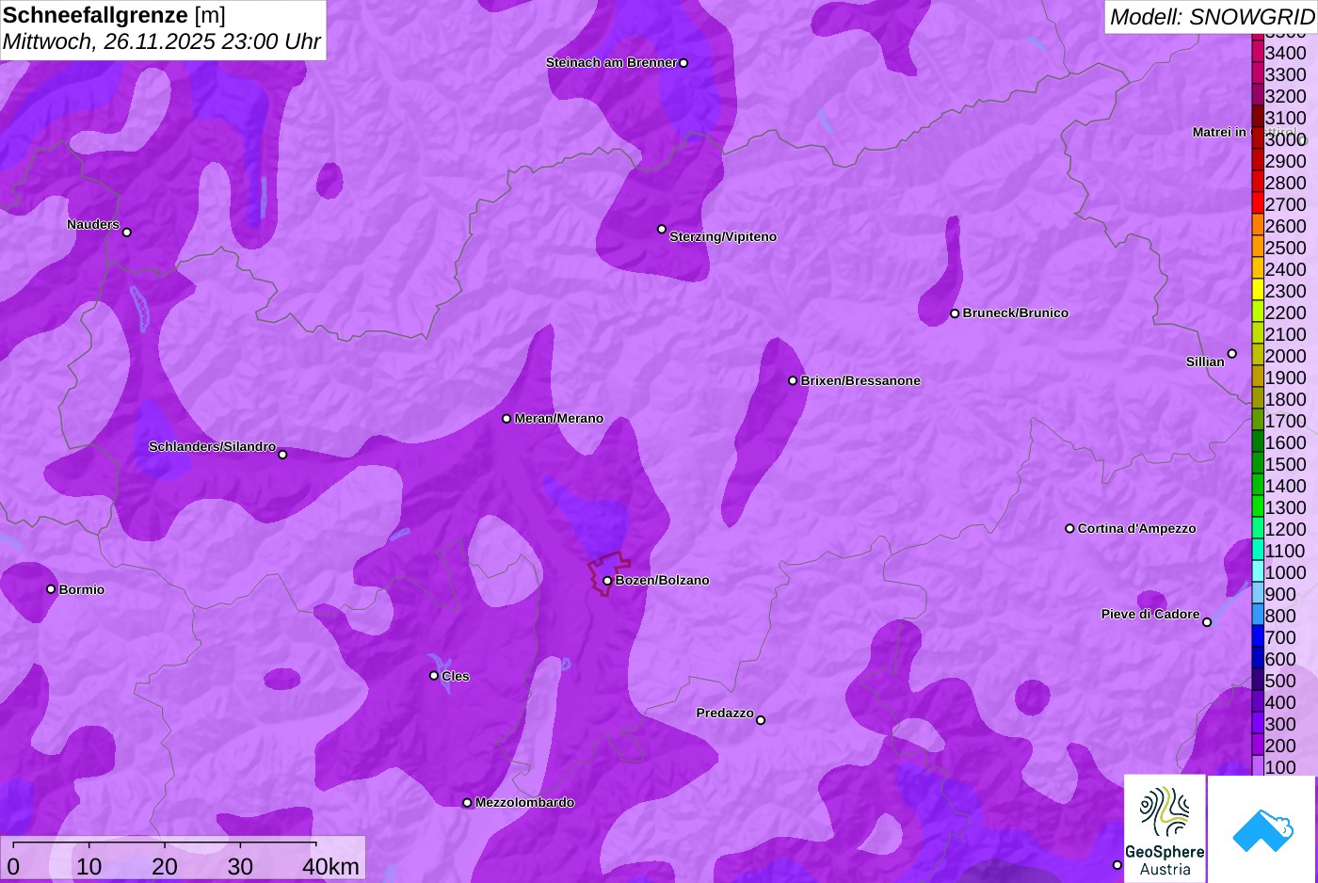
Task: Select the 700 blue legend swatch
Action: click(1258, 637)
